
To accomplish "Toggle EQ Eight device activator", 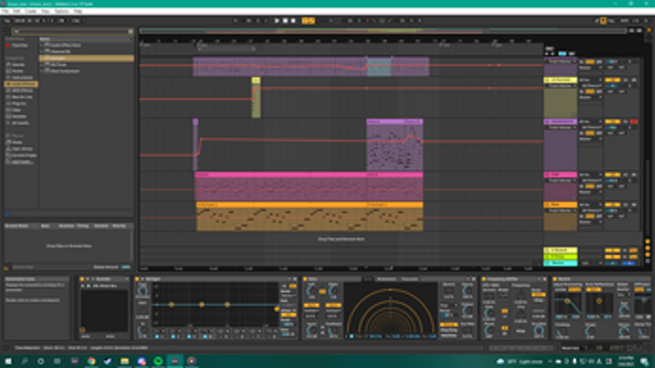I will [x=137, y=279].
